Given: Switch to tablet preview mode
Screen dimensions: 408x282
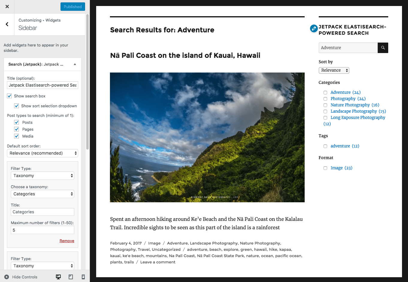Looking at the screenshot, I should [x=71, y=277].
